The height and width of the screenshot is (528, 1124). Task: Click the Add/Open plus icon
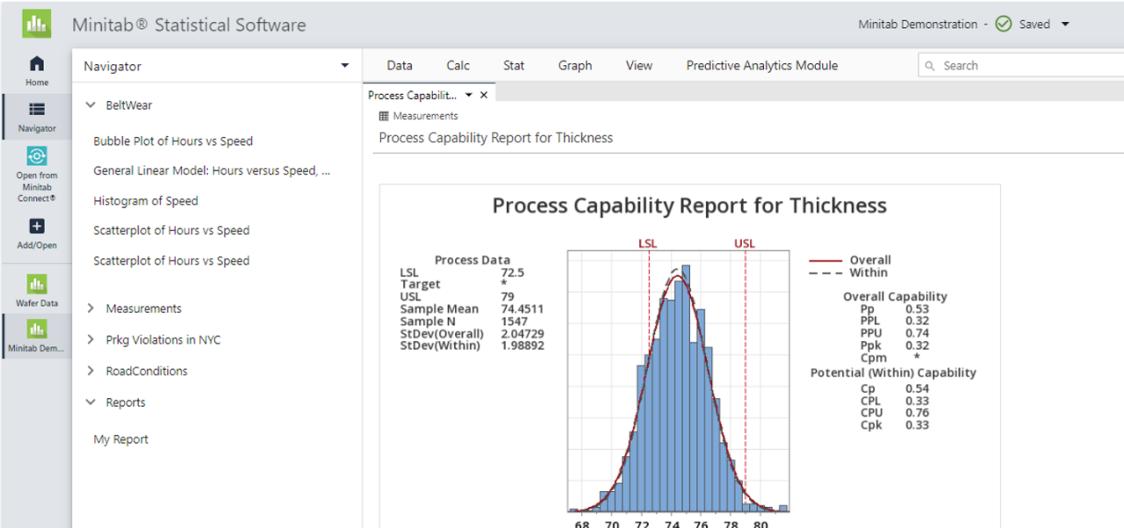pyautogui.click(x=36, y=225)
